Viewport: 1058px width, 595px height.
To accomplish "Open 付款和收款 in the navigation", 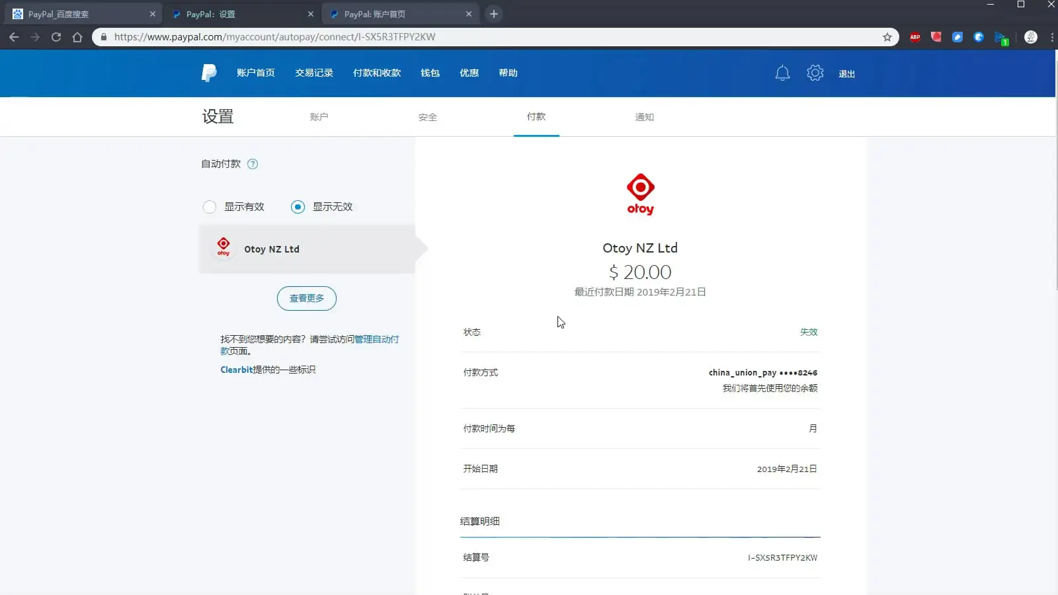I will tap(377, 73).
